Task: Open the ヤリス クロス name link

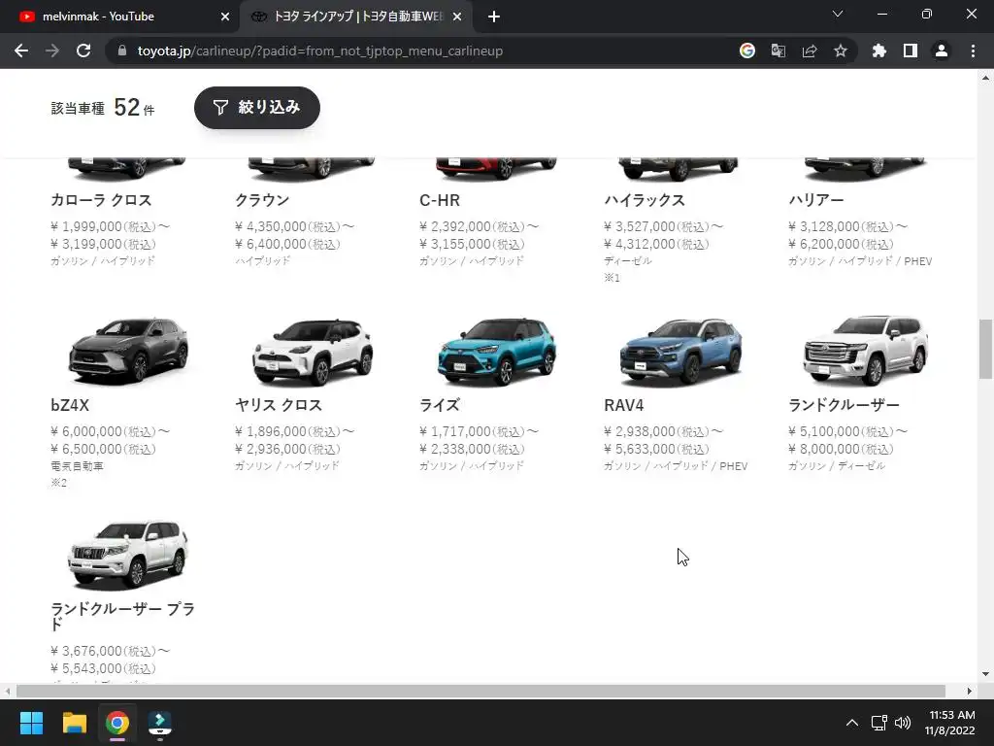Action: pyautogui.click(x=279, y=405)
